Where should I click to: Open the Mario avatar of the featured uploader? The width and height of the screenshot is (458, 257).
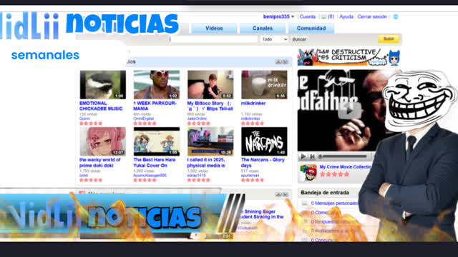pyautogui.click(x=308, y=173)
